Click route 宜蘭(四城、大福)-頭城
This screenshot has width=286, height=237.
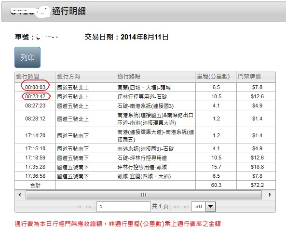(x=144, y=88)
